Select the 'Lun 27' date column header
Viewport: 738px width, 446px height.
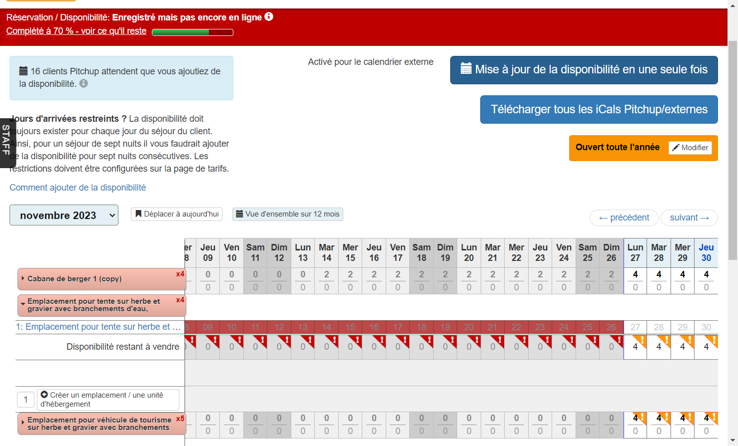(635, 252)
